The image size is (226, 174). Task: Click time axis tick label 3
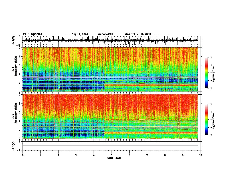pos(76,155)
